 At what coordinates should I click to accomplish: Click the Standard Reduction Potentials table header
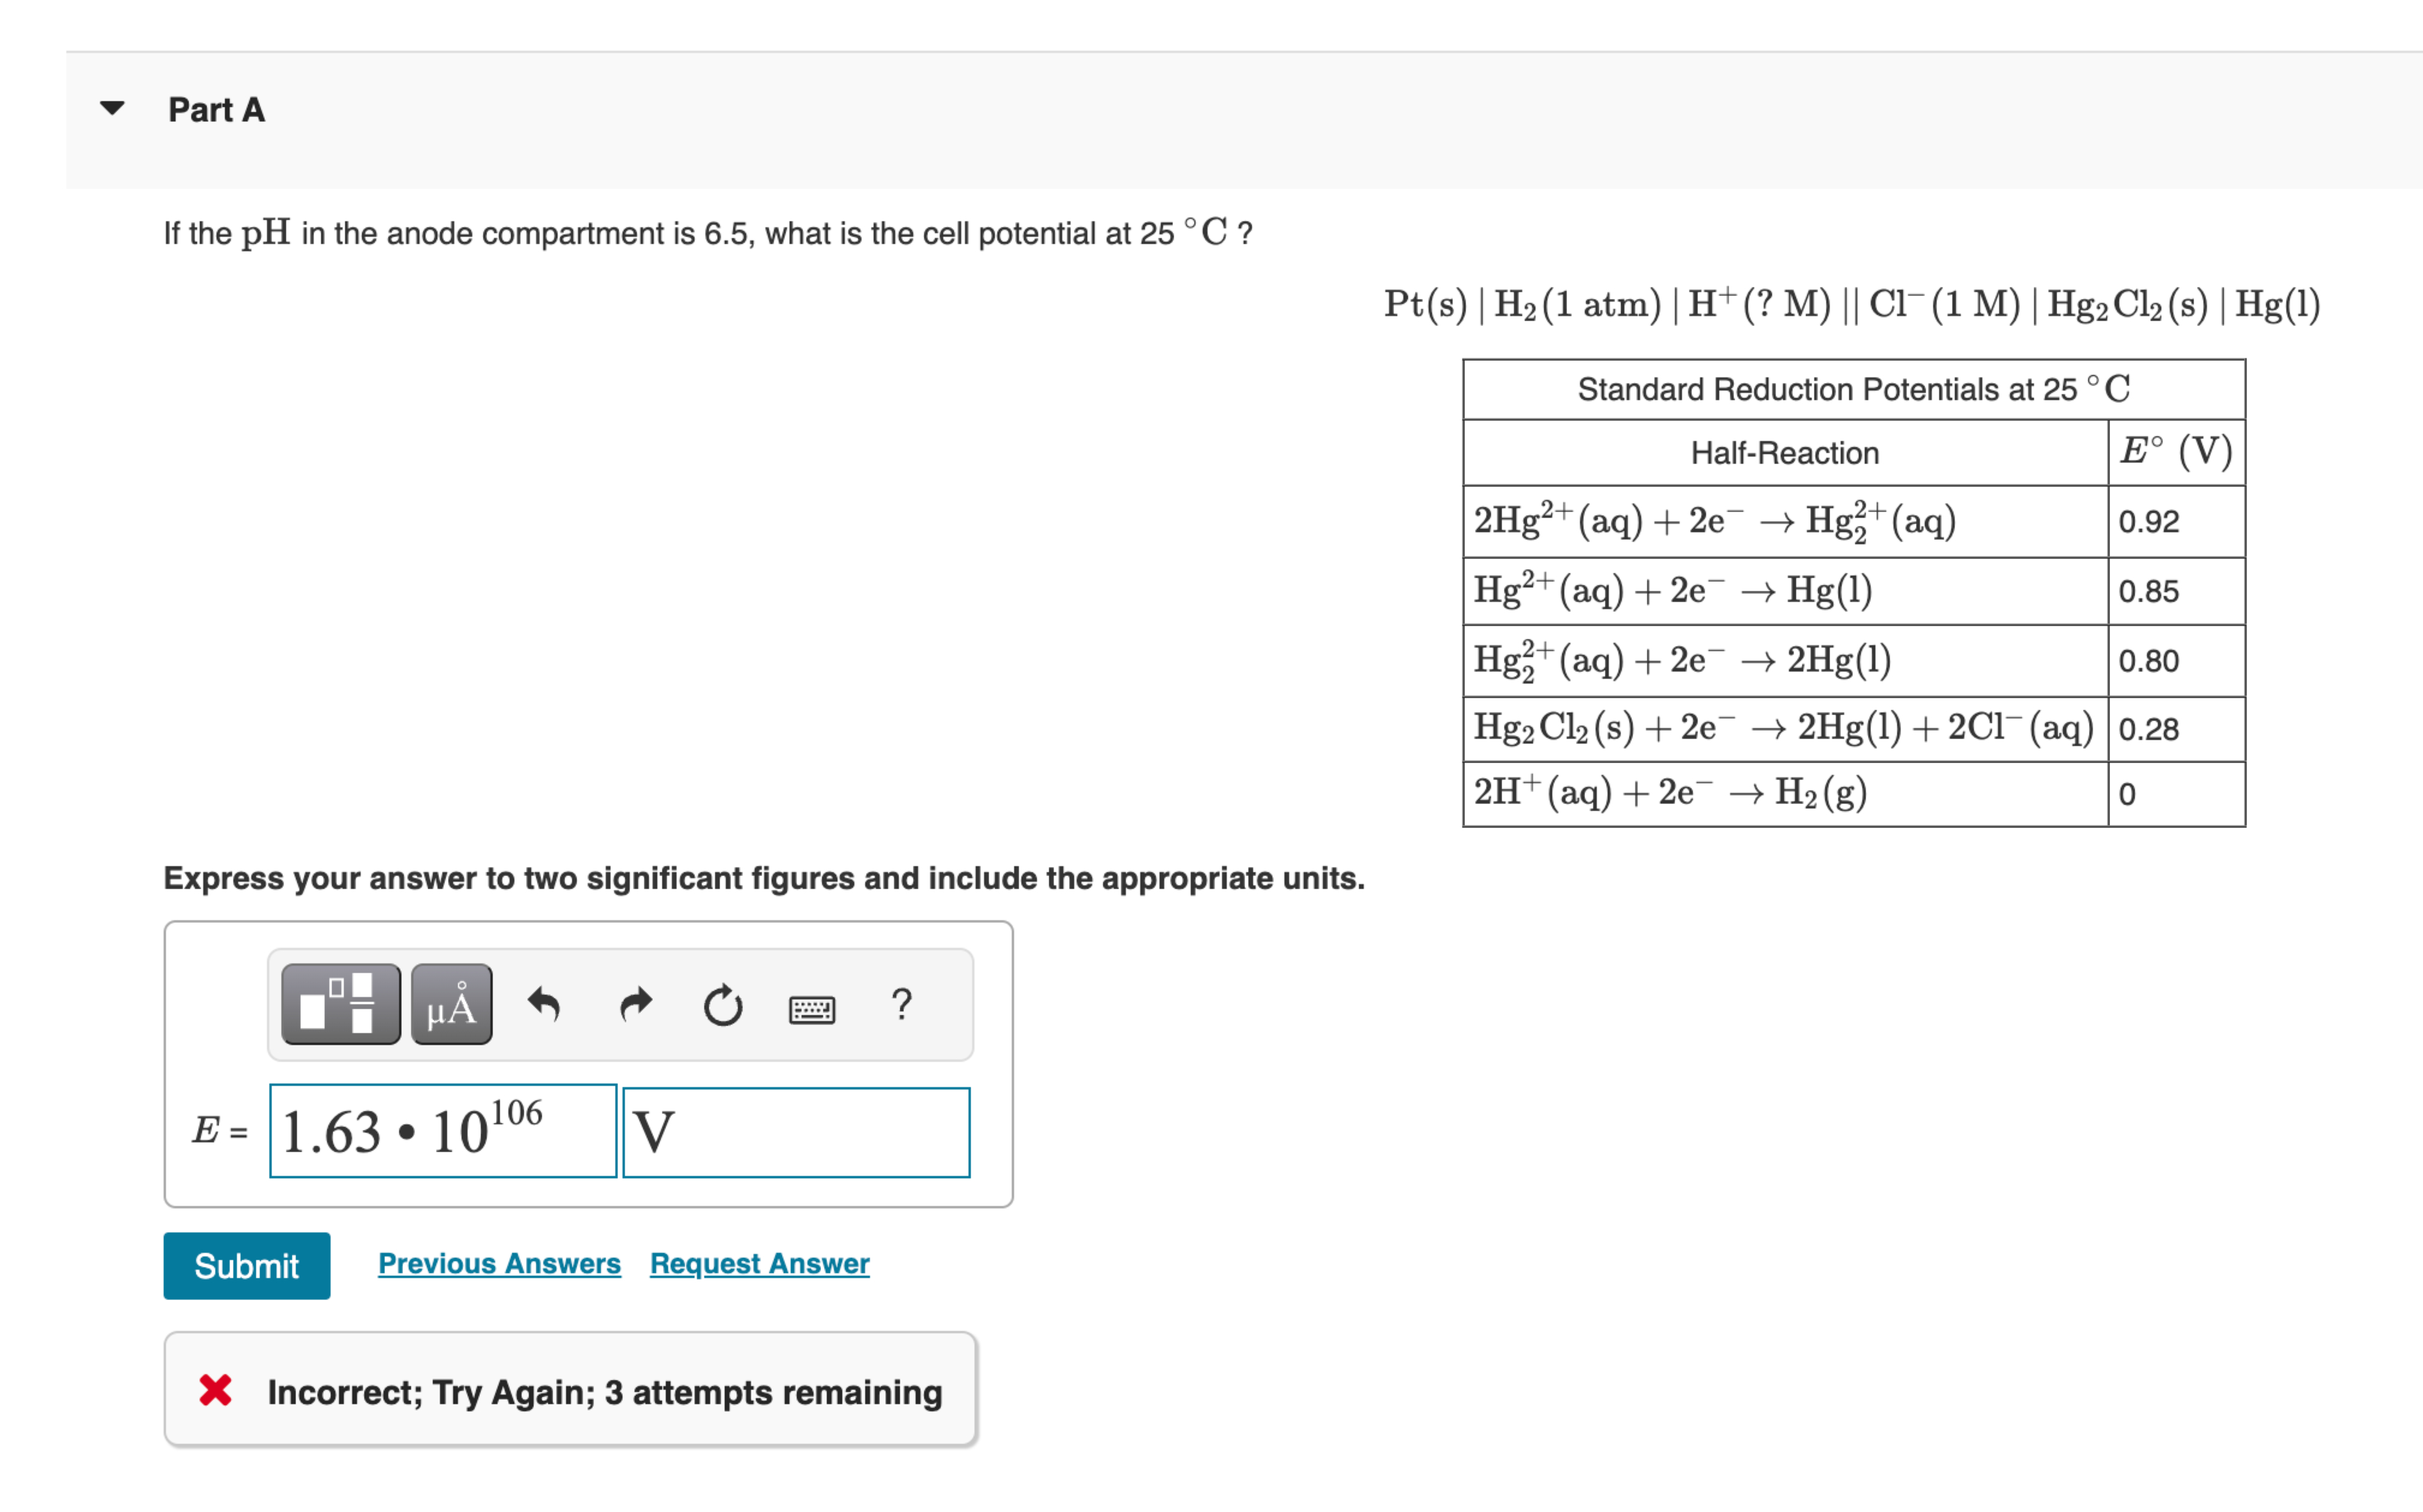click(1852, 389)
